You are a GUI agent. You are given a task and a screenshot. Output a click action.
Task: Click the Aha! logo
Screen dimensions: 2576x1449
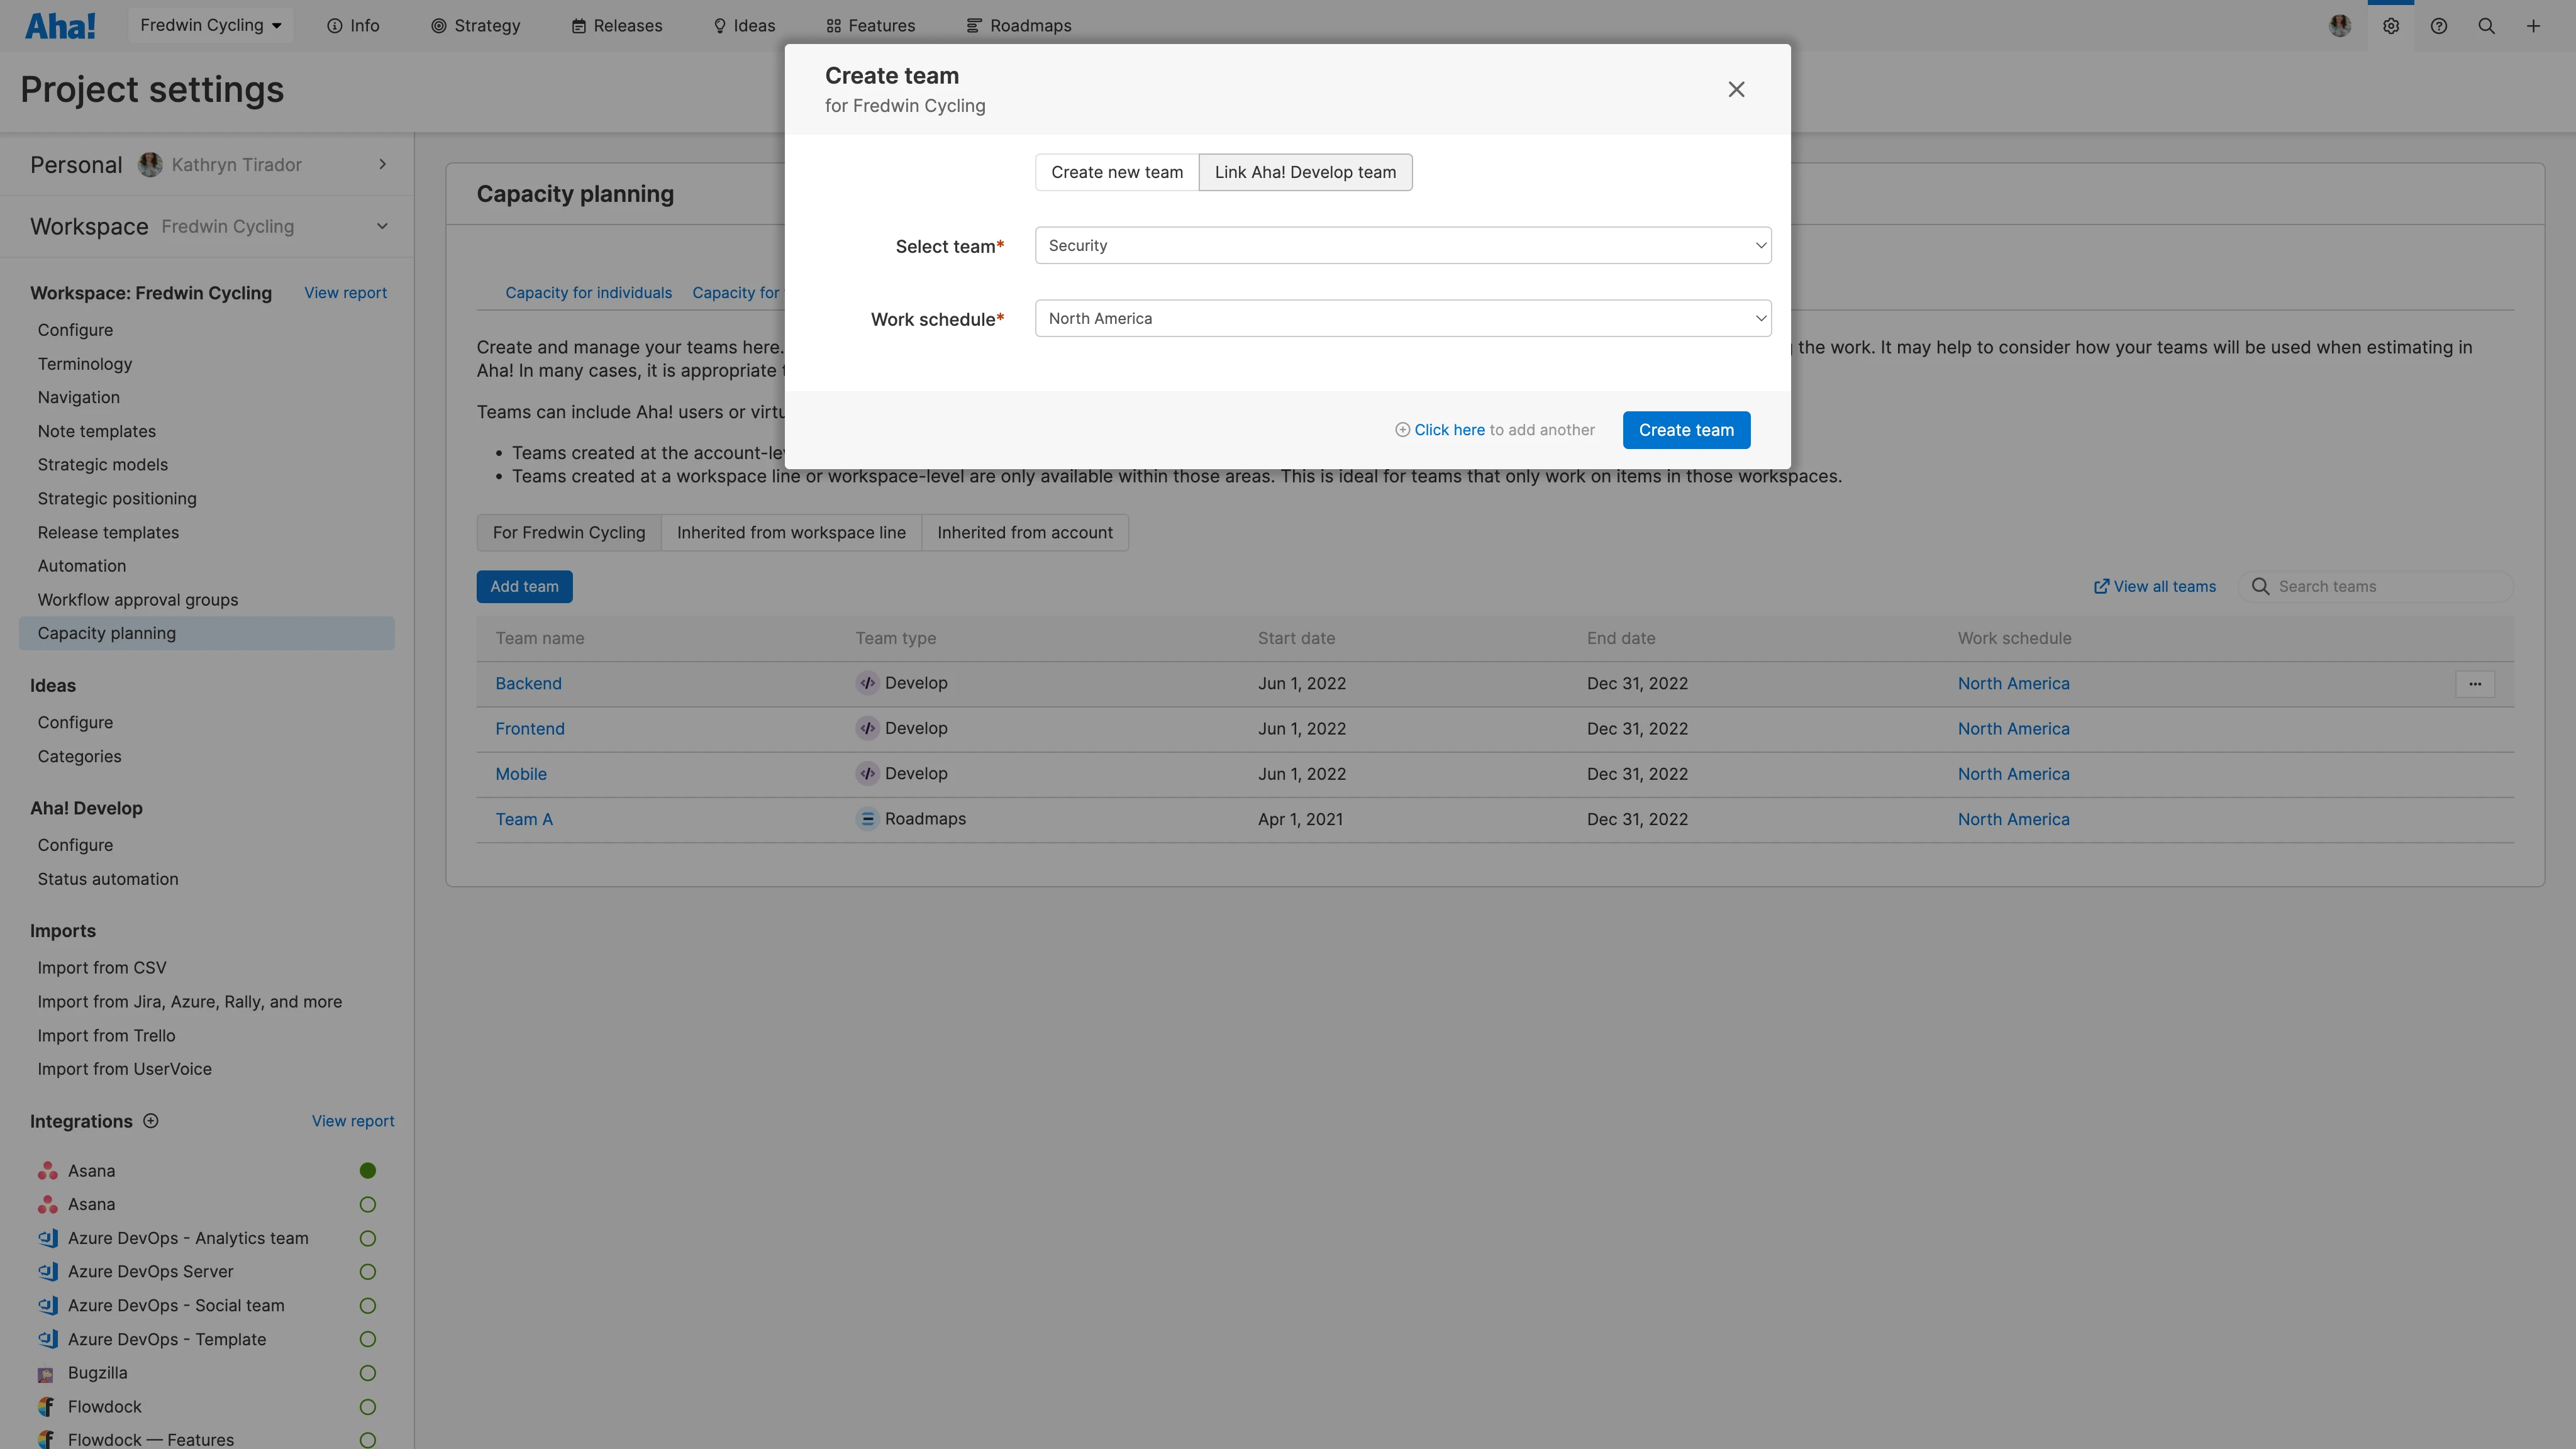pyautogui.click(x=60, y=26)
